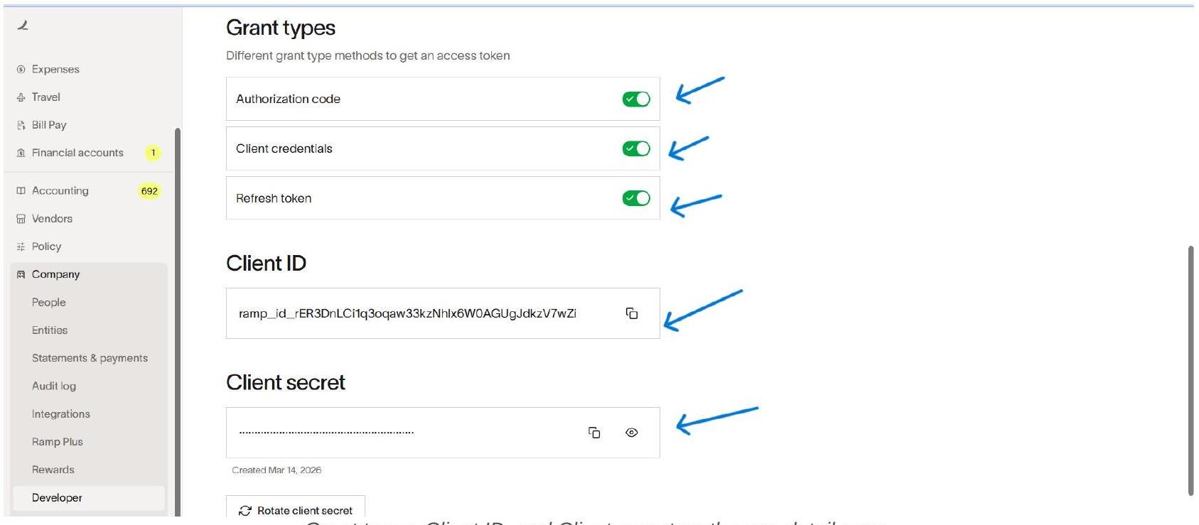Select Developer in the sidebar
1199x525 pixels.
click(89, 498)
